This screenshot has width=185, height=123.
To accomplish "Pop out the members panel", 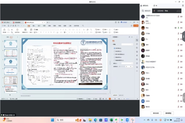I will tap(154, 5).
